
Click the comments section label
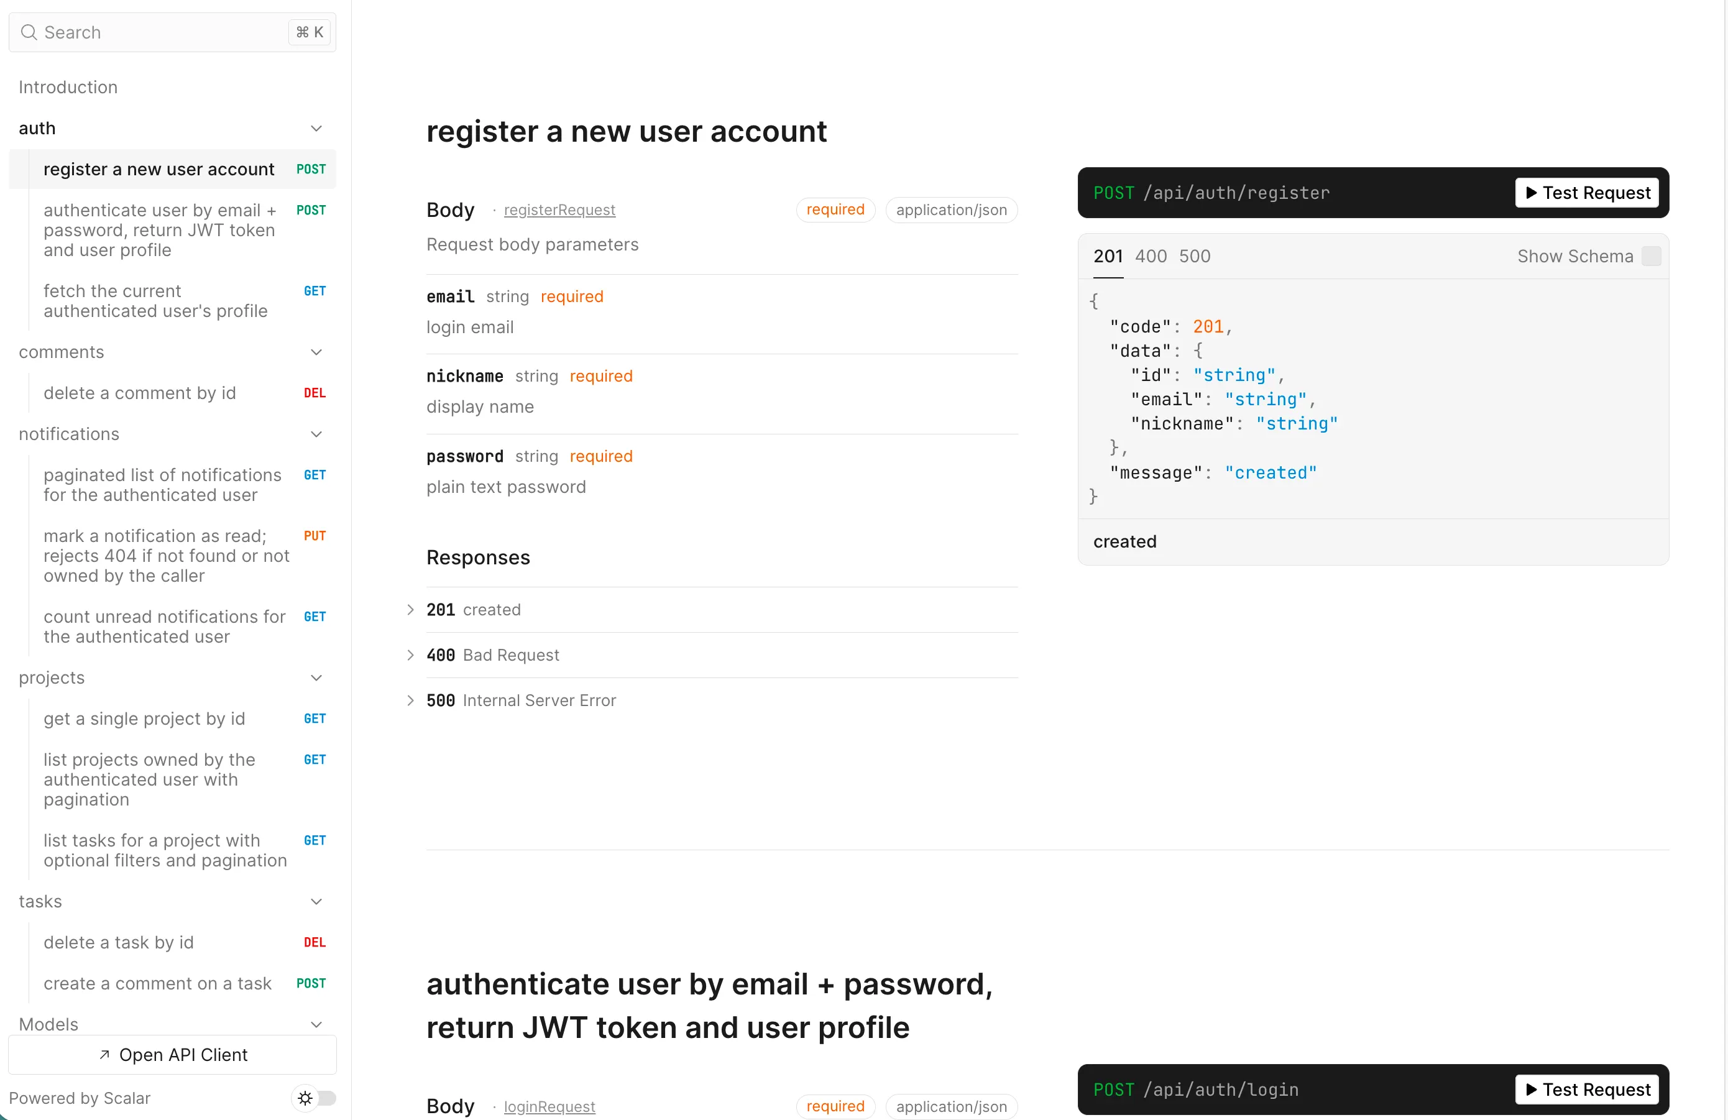pyautogui.click(x=61, y=352)
